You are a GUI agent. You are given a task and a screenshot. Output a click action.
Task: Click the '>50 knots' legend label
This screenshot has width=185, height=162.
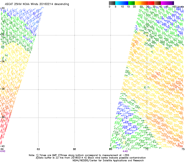point(178,7)
